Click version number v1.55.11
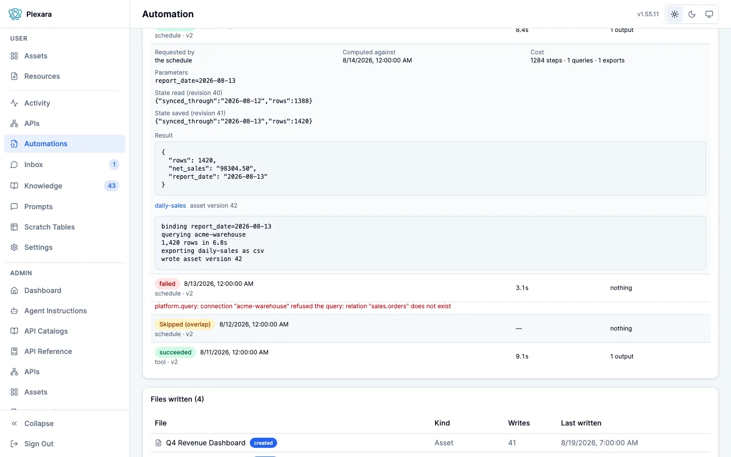The height and width of the screenshot is (457, 731). [x=648, y=14]
